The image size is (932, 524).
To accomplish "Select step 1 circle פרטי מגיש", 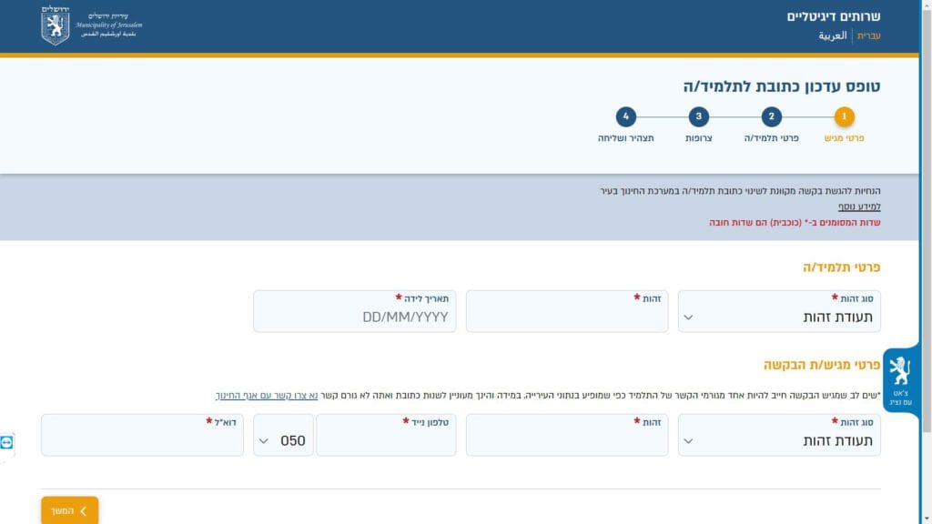I will point(844,116).
